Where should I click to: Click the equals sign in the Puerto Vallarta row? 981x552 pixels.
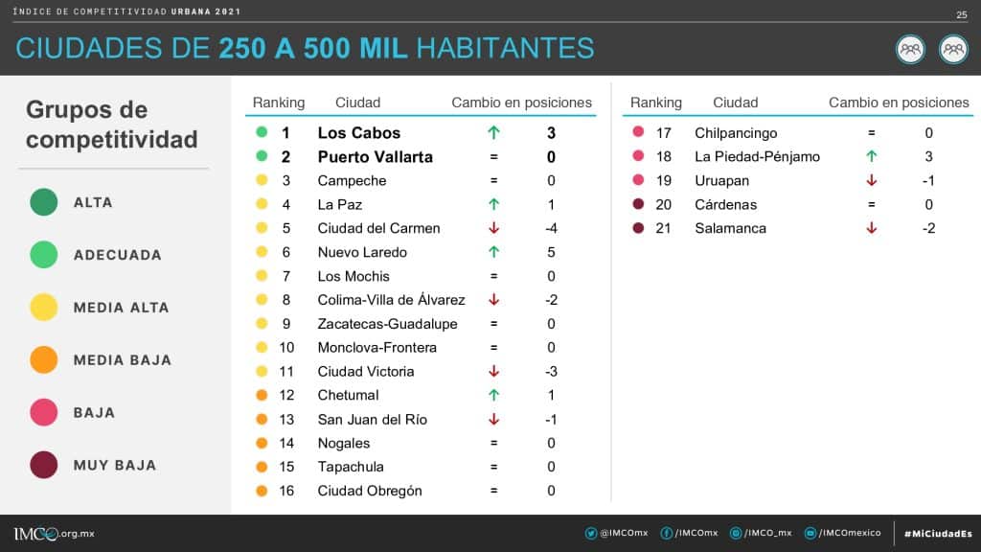pyautogui.click(x=493, y=157)
